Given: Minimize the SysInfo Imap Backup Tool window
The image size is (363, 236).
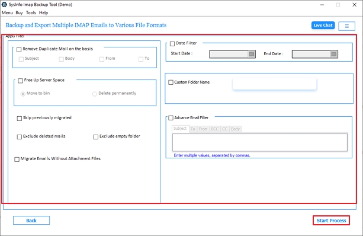Looking at the screenshot, I should tap(322, 5).
